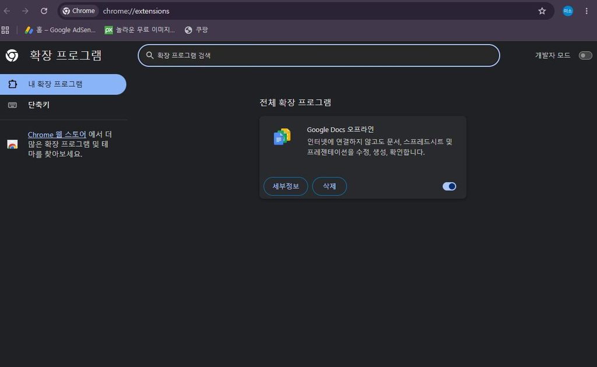Open the Chrome profile avatar
Screen dimensions: 597x367
568,11
